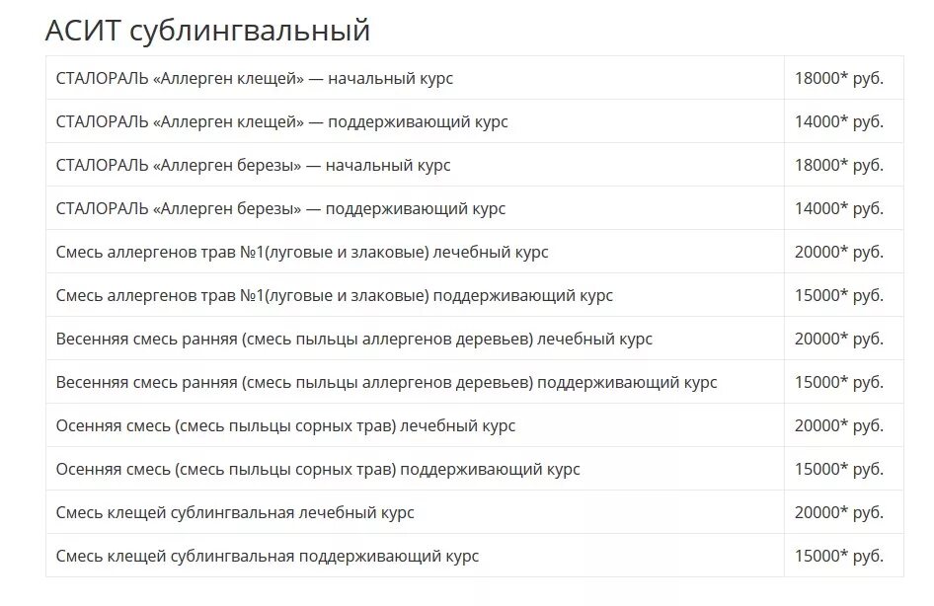The image size is (934, 606).
Task: Select СТАЛОРАЛЬ Аллерген клещей поддерживающий курс row
Action: point(475,121)
